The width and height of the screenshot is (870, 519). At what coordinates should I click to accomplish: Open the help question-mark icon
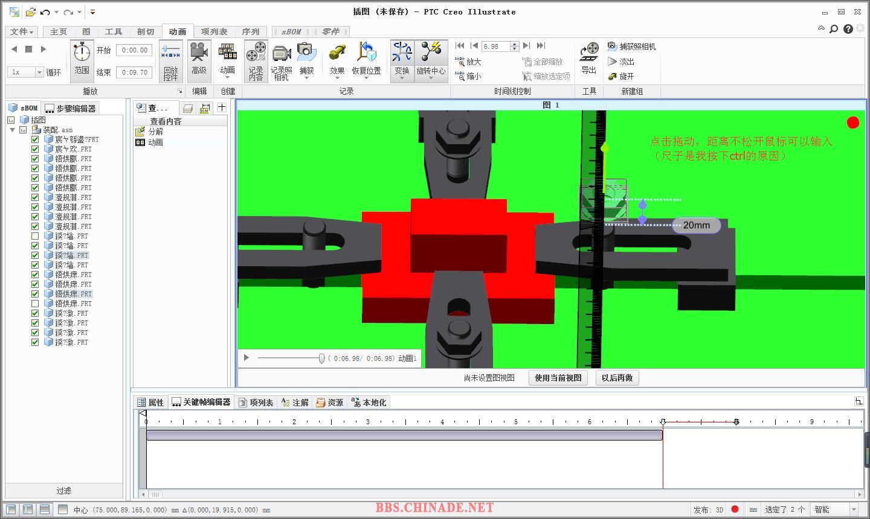(848, 28)
